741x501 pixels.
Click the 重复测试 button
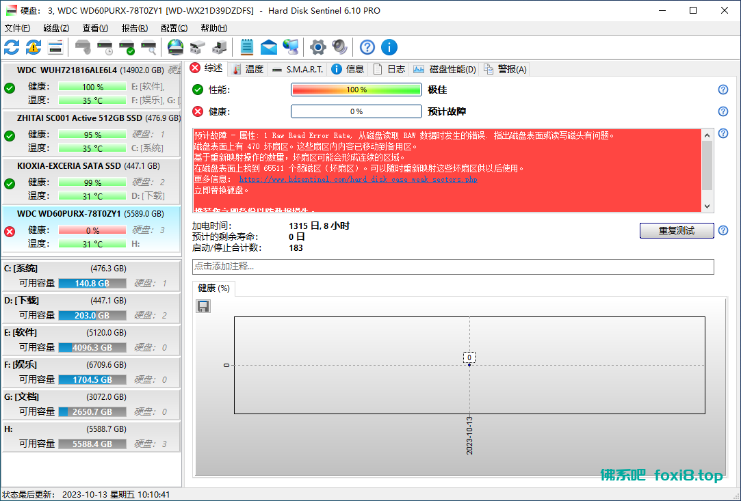pyautogui.click(x=677, y=230)
